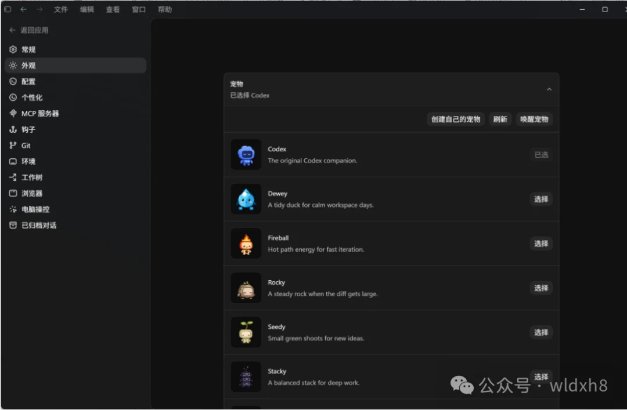This screenshot has width=627, height=410.
Task: Select the Fireball pet with 选择
Action: [x=541, y=244]
